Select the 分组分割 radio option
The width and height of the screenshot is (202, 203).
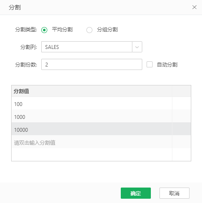click(89, 30)
